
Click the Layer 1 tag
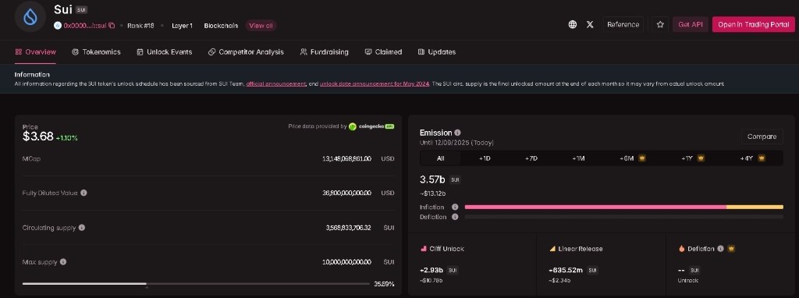click(x=182, y=26)
